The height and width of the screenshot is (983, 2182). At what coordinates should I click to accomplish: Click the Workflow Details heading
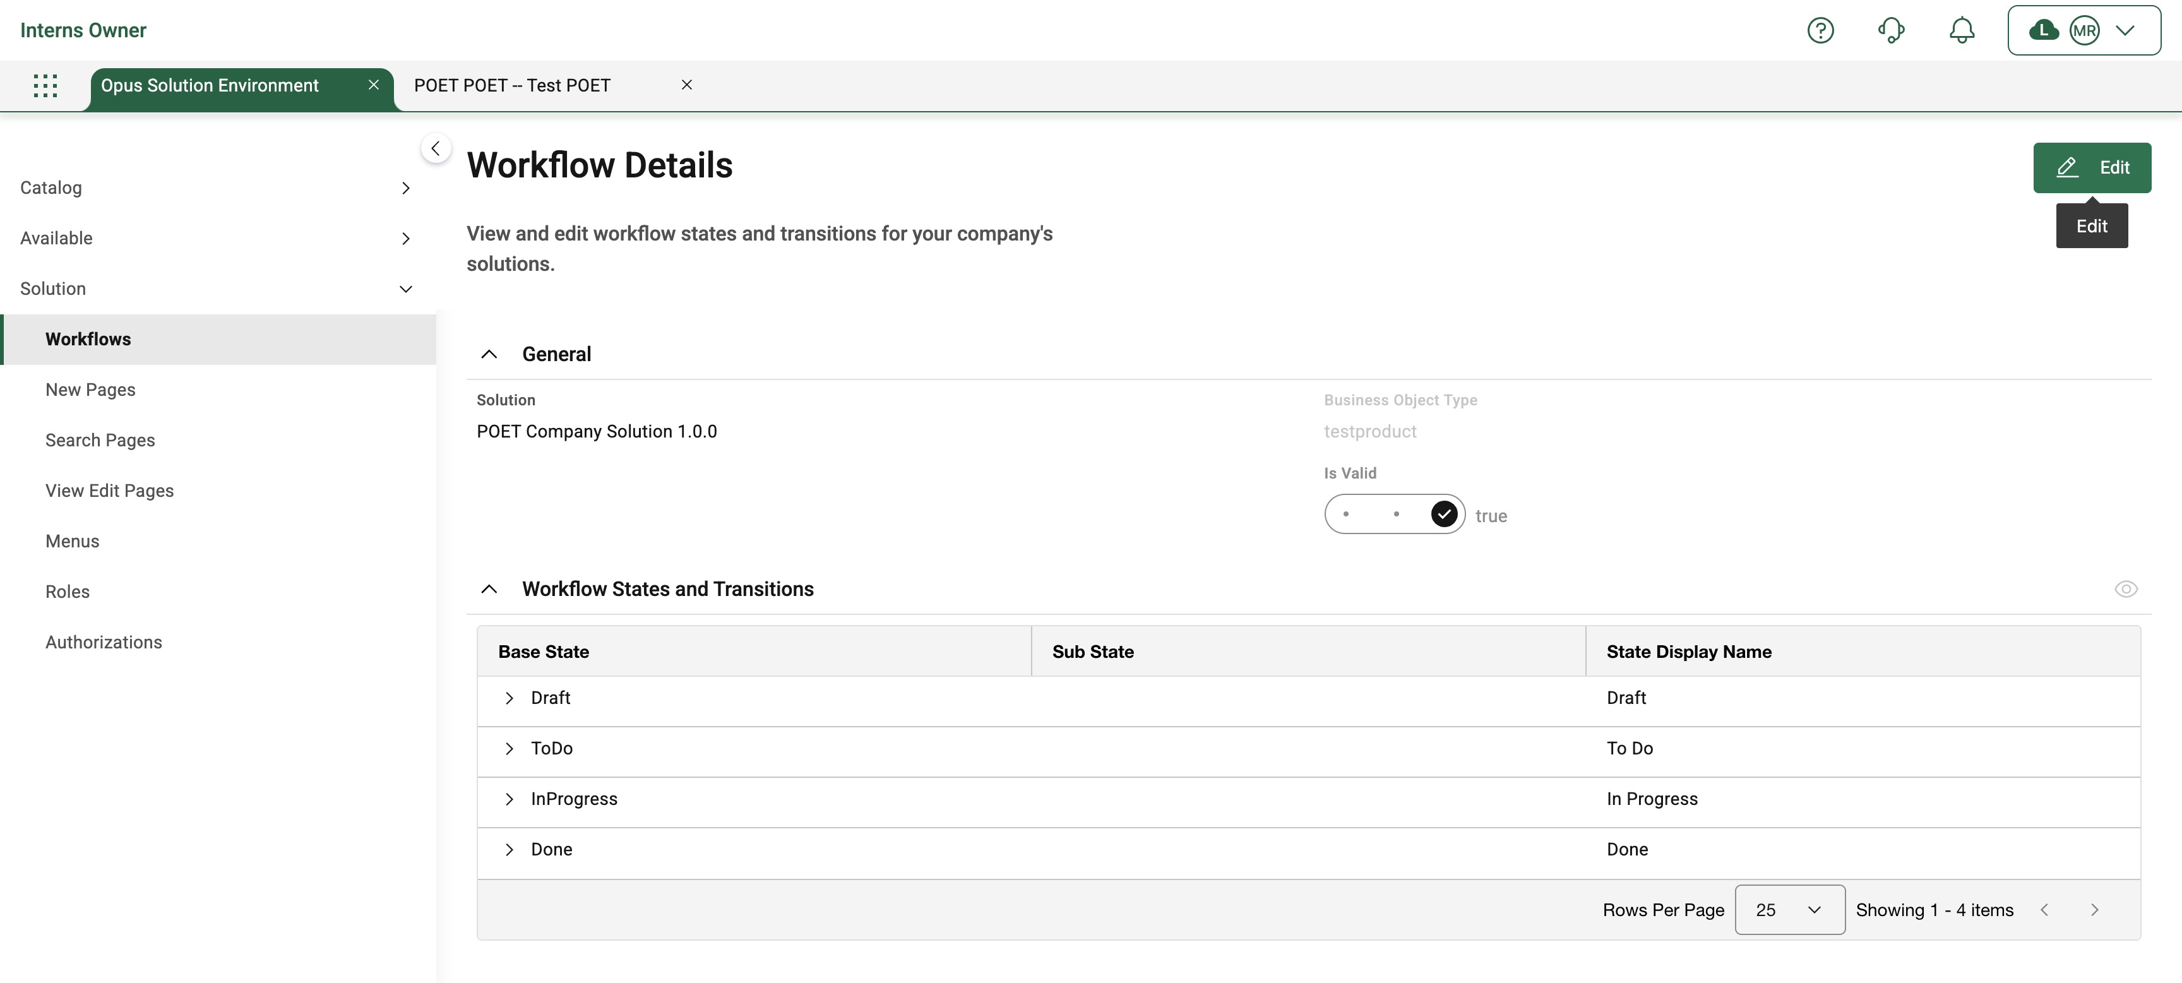(x=600, y=165)
